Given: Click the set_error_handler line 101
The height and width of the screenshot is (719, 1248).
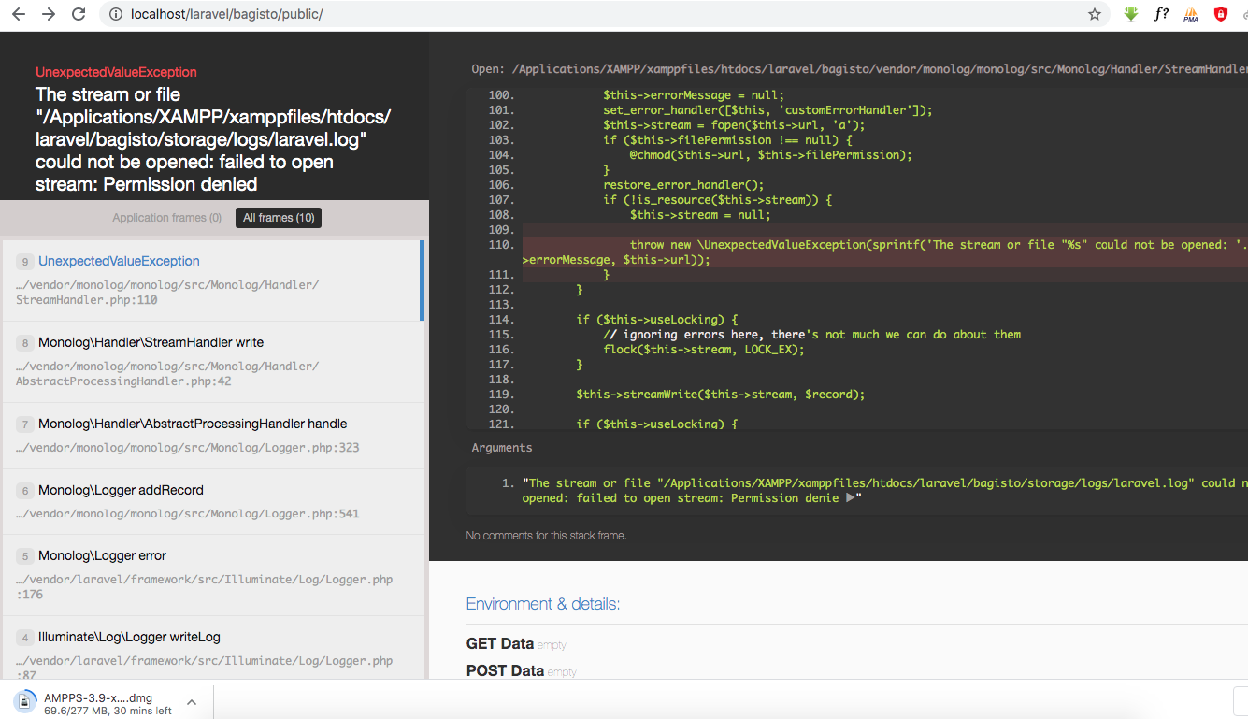Looking at the screenshot, I should point(767,110).
